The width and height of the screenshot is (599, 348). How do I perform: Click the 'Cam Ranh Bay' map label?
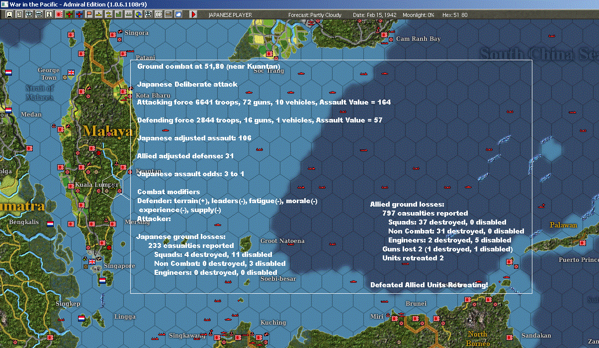pos(418,39)
